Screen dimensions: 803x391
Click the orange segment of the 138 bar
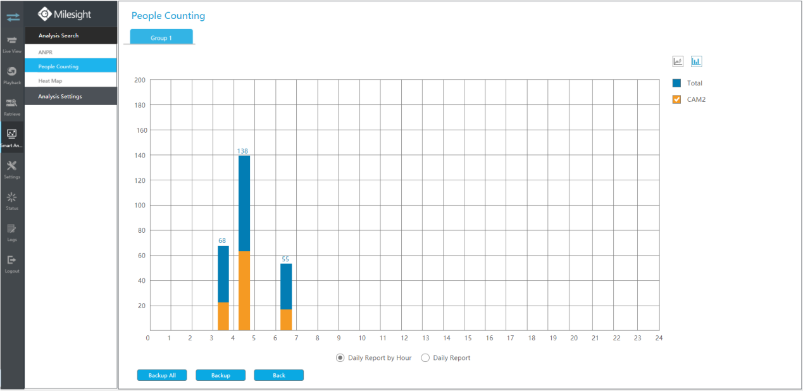[244, 291]
